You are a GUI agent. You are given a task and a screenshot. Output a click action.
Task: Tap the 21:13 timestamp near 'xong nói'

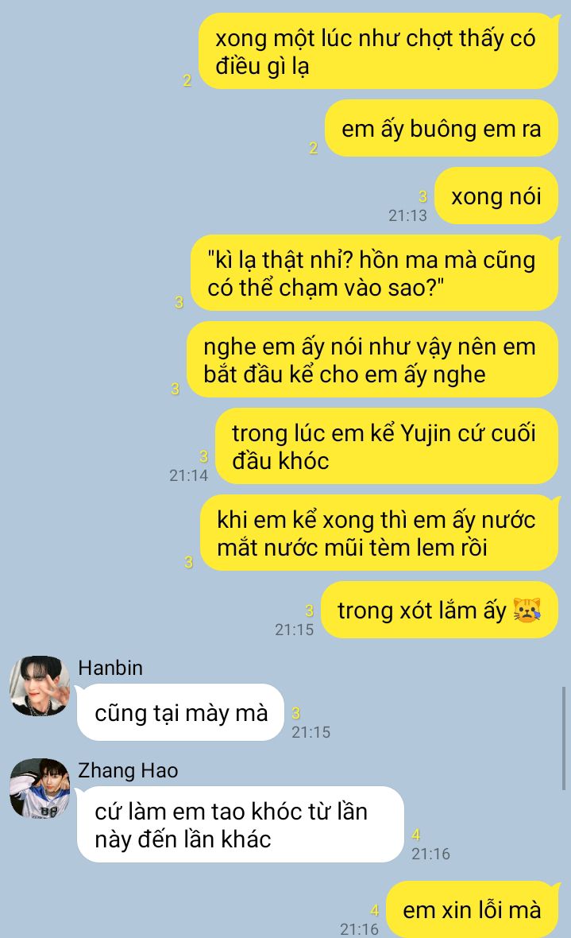[x=407, y=215]
